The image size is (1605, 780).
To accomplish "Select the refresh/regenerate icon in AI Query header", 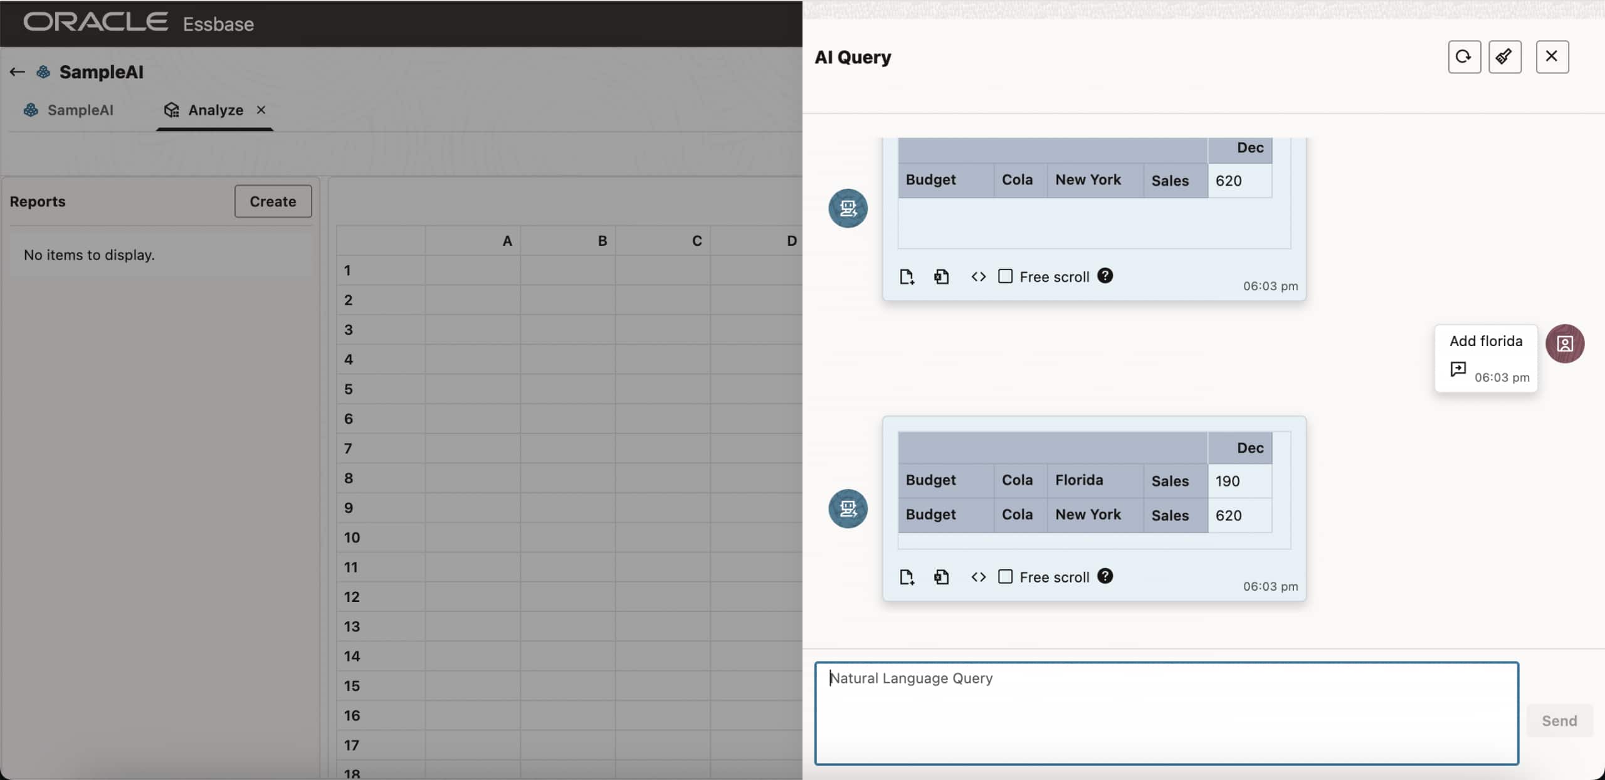I will [x=1464, y=56].
